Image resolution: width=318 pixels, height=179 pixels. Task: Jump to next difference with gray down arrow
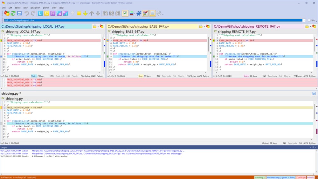point(98,13)
